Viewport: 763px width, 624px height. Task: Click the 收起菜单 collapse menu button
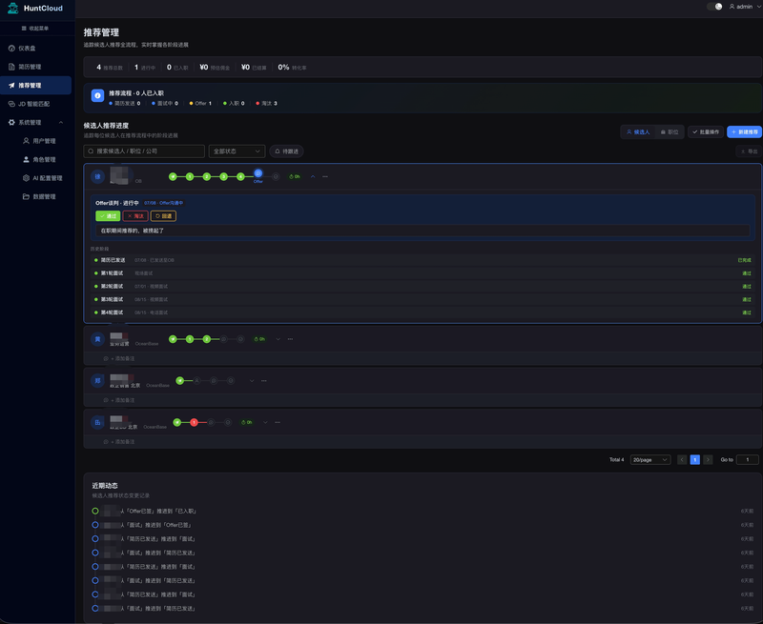coord(35,29)
